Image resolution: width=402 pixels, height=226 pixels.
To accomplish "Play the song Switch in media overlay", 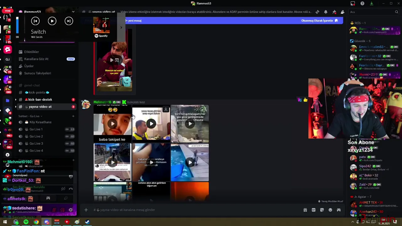I will click(x=52, y=21).
